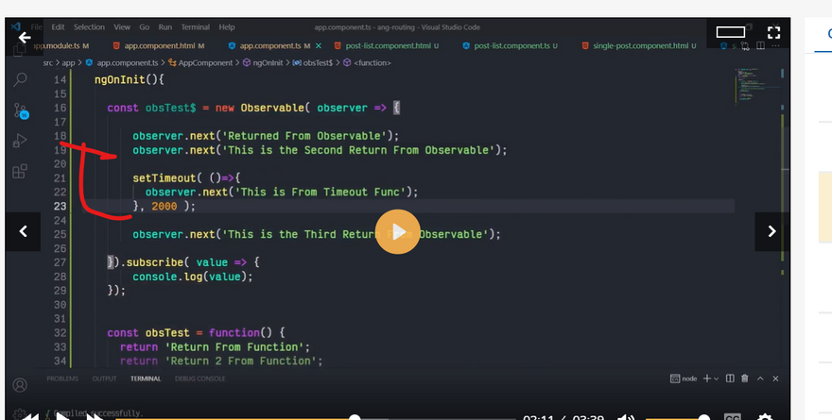Open the Source Control view
The height and width of the screenshot is (420, 832).
click(x=20, y=110)
